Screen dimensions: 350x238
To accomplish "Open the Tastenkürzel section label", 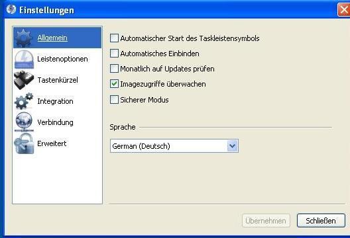I will click(x=58, y=80).
